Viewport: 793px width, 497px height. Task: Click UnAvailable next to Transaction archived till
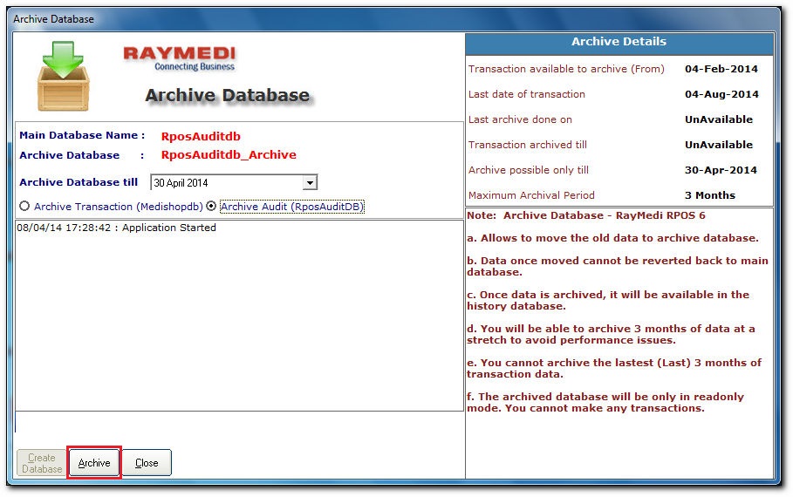[x=719, y=145]
